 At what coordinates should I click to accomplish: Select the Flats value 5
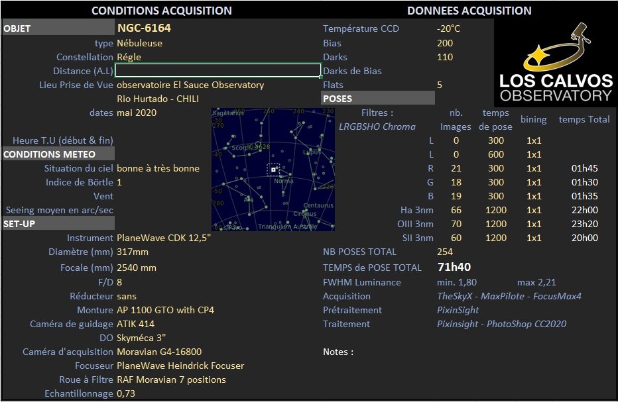tap(440, 85)
